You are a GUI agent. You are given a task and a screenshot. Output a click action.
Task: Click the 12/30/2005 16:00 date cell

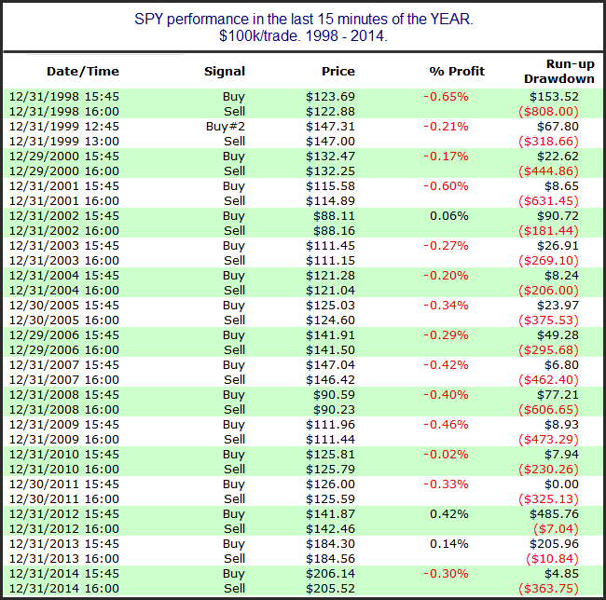click(x=64, y=320)
